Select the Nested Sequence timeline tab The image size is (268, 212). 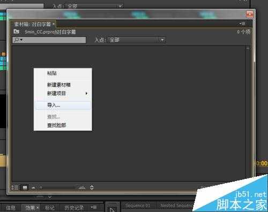[177, 206]
